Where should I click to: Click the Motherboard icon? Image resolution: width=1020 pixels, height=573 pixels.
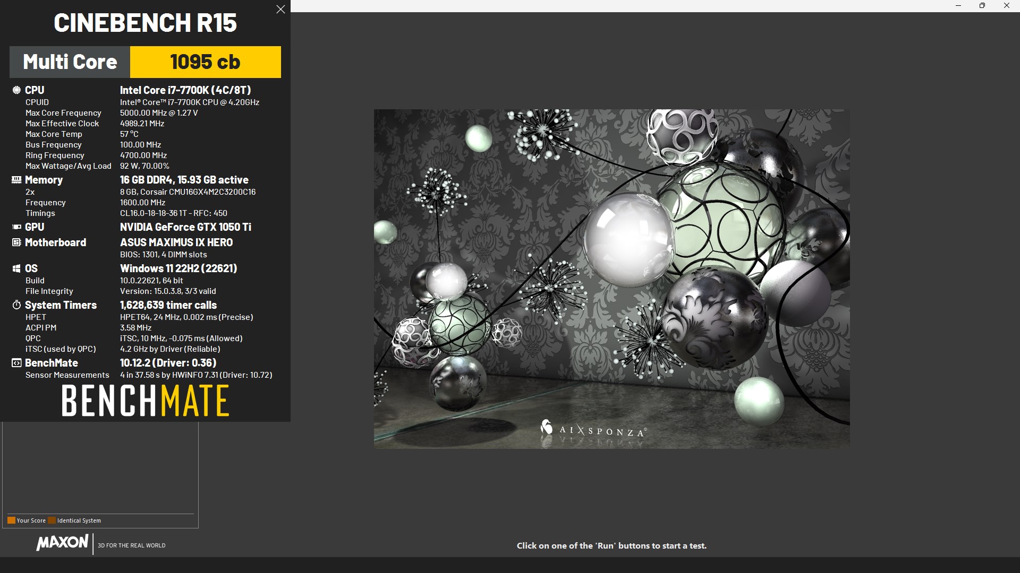coord(16,242)
